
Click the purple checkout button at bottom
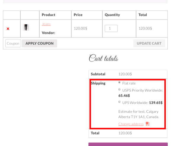tap(128, 144)
